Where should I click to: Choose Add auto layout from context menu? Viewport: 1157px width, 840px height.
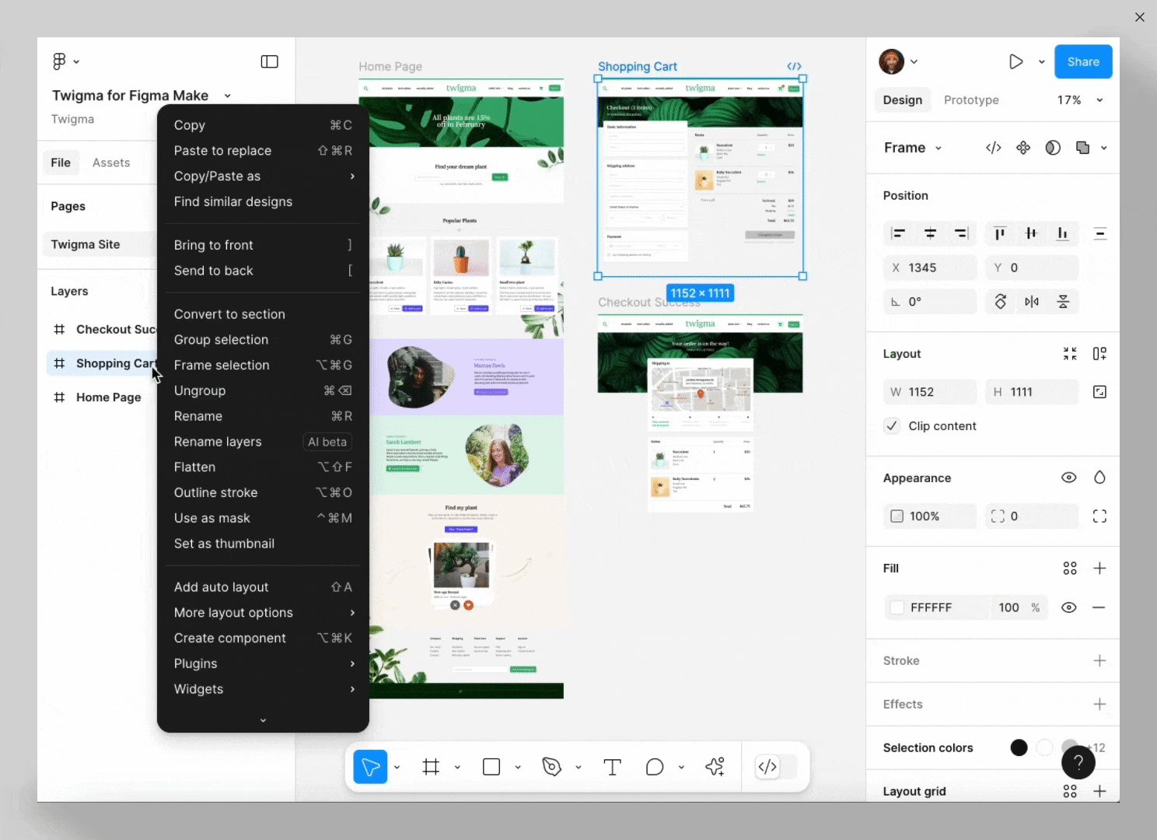[263, 587]
